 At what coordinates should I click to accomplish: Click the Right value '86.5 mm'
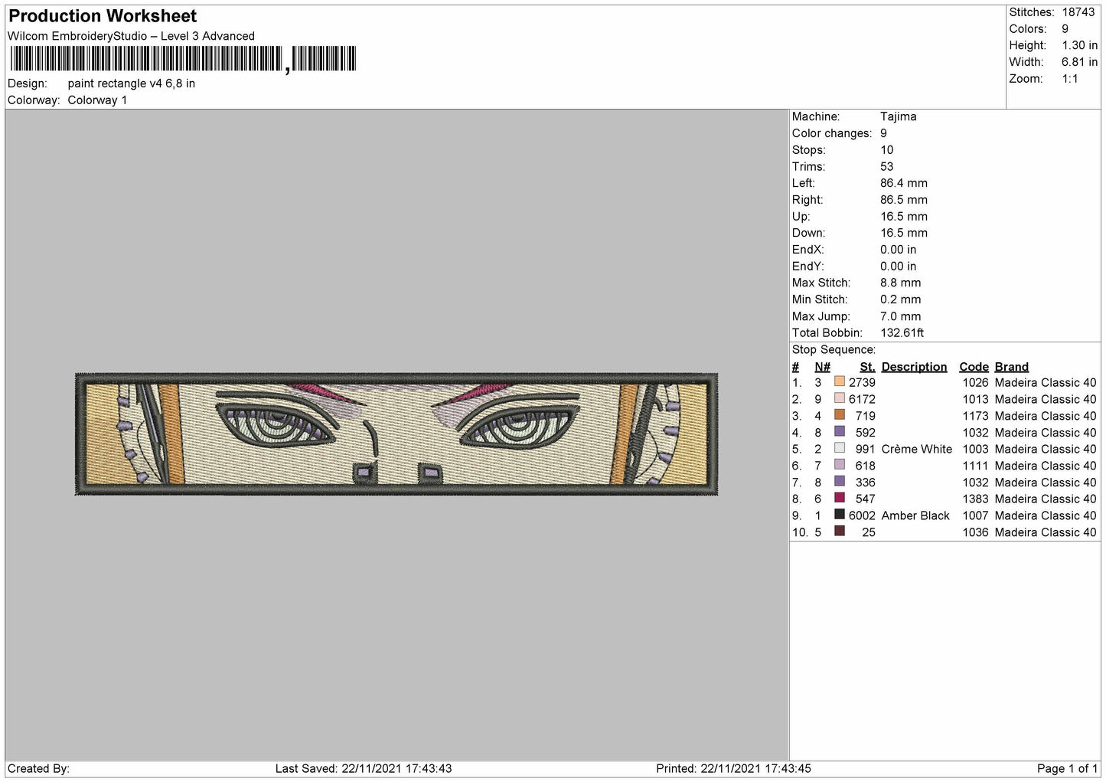tap(904, 200)
